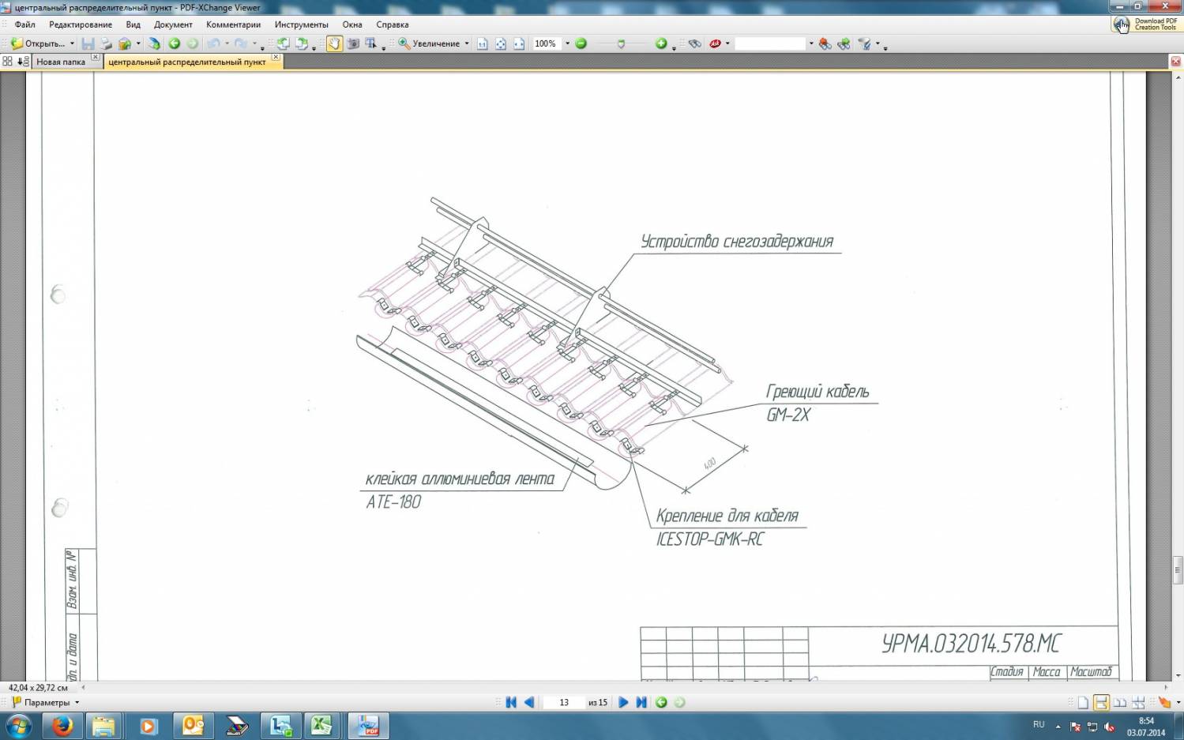Set view to Fit Page icon
Viewport: 1184px width, 740px height.
(501, 43)
